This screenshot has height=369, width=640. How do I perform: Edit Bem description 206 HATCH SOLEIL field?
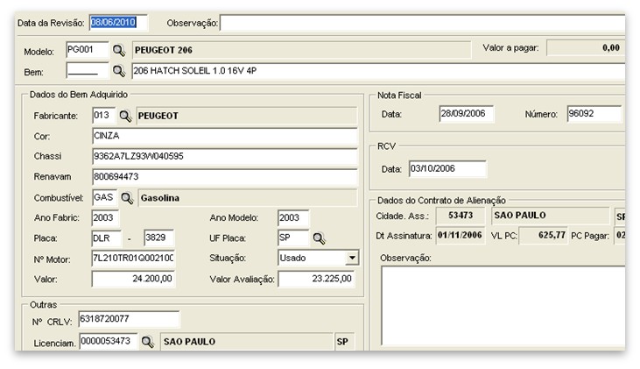click(378, 71)
